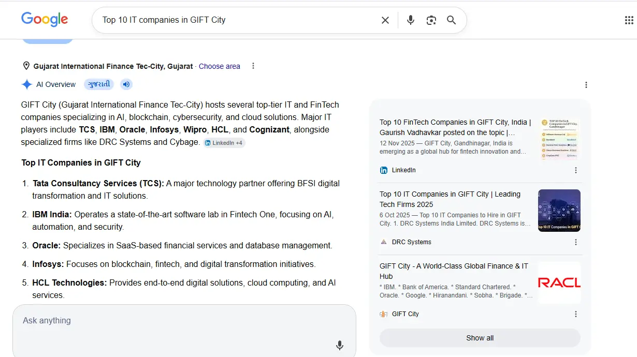Open location options three-dot menu beside Choose area
This screenshot has width=637, height=357.
click(x=253, y=66)
